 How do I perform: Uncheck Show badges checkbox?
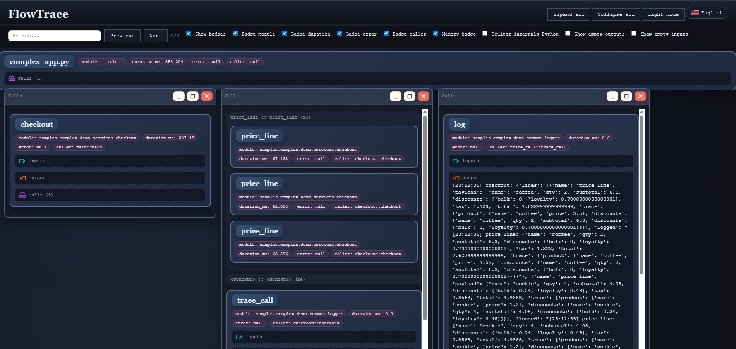189,33
